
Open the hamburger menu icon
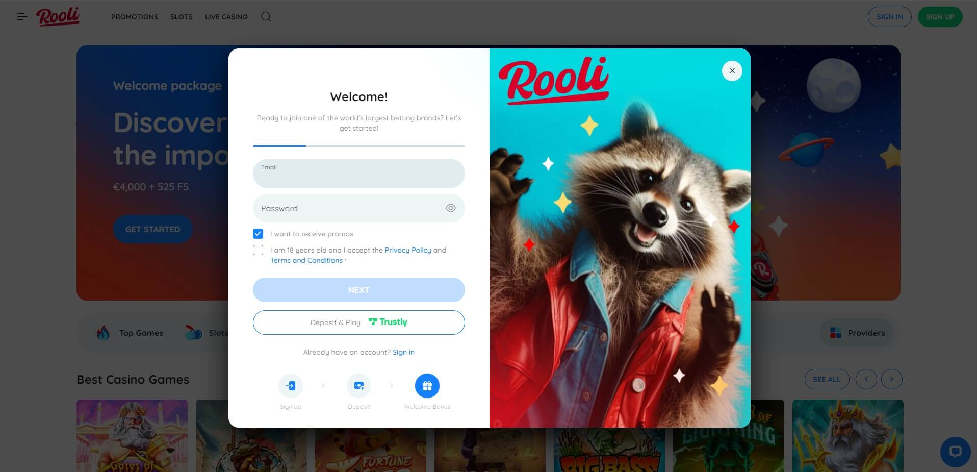pyautogui.click(x=22, y=17)
